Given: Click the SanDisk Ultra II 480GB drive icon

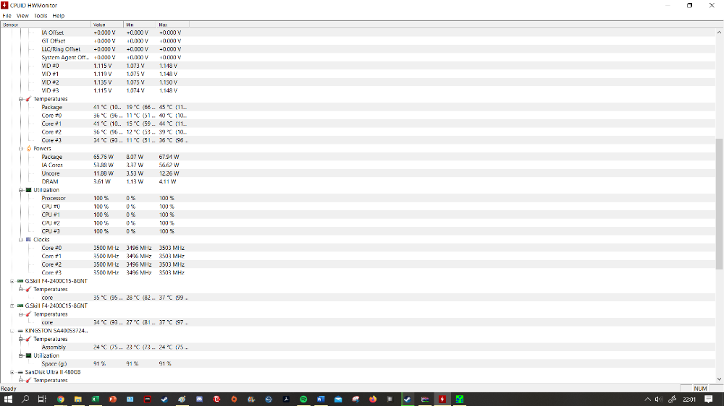Looking at the screenshot, I should point(20,372).
